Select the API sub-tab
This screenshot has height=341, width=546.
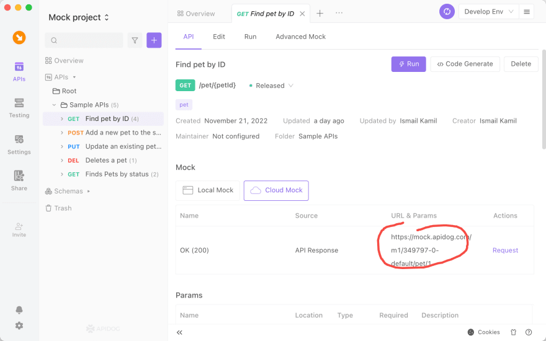pyautogui.click(x=189, y=37)
